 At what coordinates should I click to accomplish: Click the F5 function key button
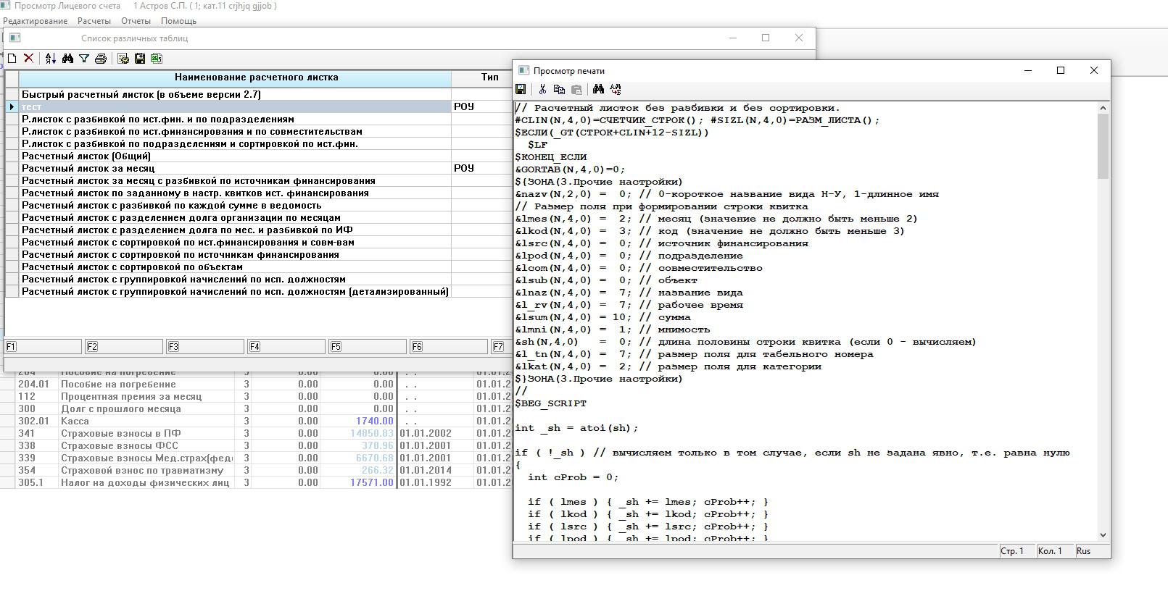pos(368,347)
